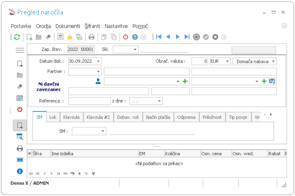Click the sidebar search table magnifier icon

(20, 137)
